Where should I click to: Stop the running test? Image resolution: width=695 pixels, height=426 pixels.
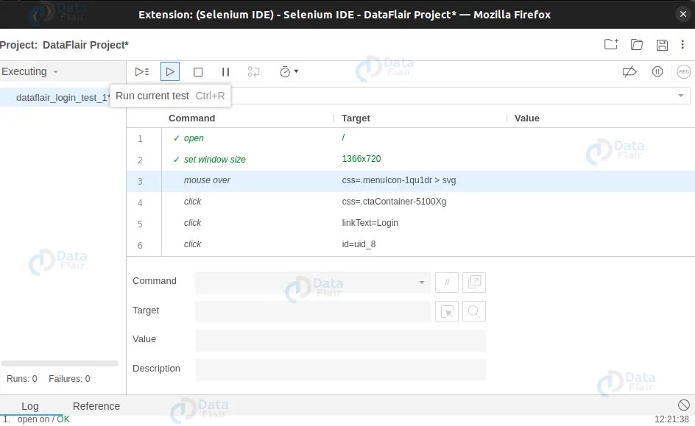(x=197, y=71)
